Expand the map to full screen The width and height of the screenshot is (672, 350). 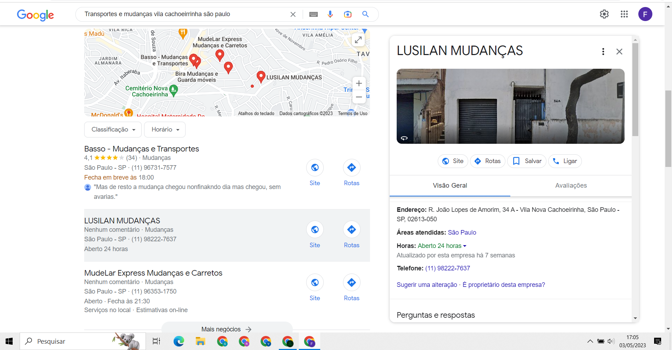tap(358, 40)
